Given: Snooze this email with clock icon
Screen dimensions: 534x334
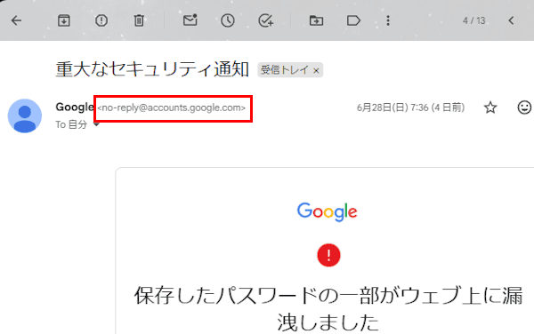Looking at the screenshot, I should click(228, 20).
